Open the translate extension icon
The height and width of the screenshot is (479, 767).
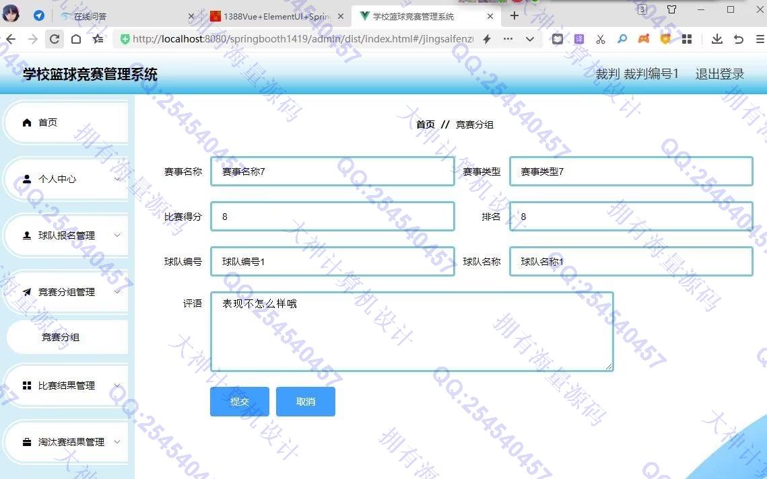click(x=579, y=39)
